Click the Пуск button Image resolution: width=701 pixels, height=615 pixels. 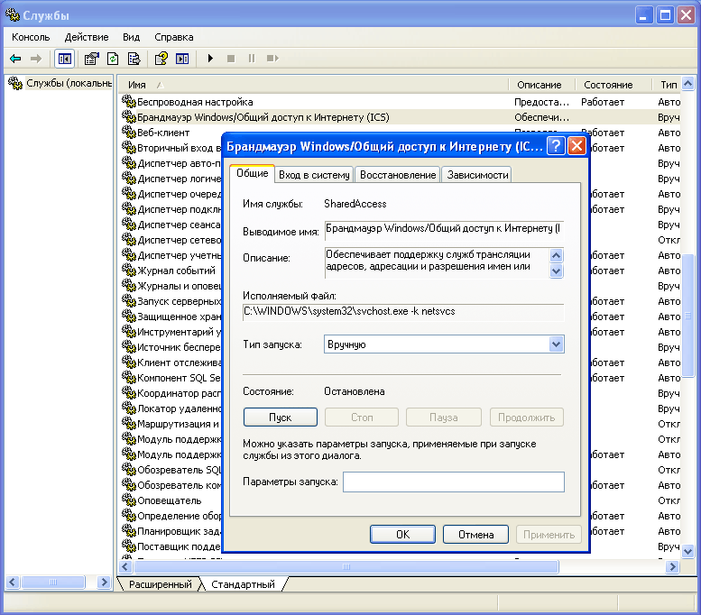tap(281, 417)
